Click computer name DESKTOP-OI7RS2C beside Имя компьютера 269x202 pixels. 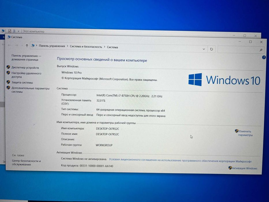point(107,129)
